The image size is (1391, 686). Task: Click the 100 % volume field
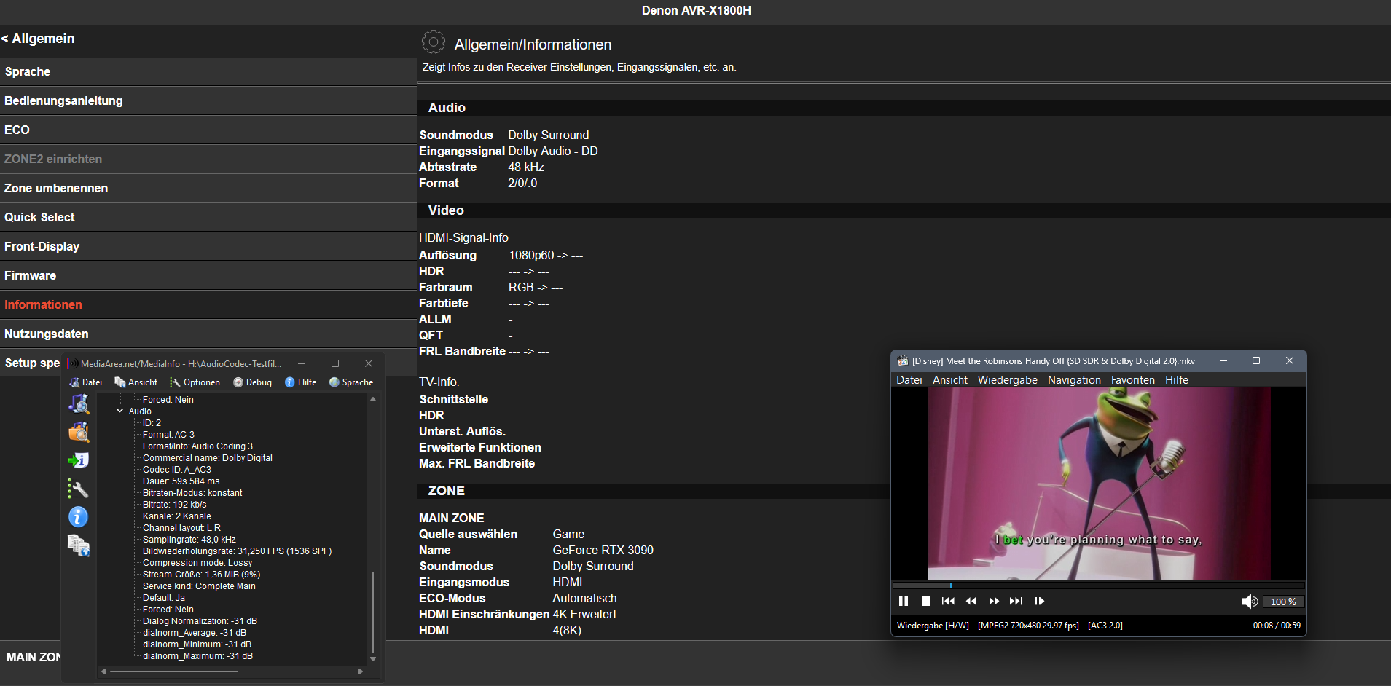click(1283, 602)
